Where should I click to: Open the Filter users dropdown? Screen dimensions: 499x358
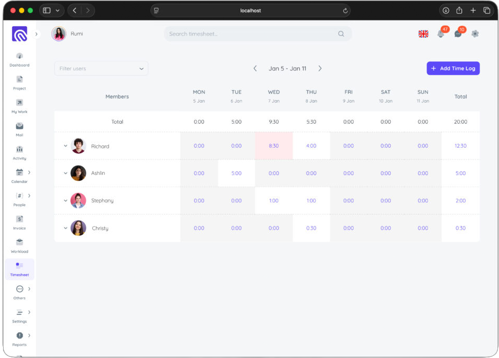pyautogui.click(x=101, y=69)
